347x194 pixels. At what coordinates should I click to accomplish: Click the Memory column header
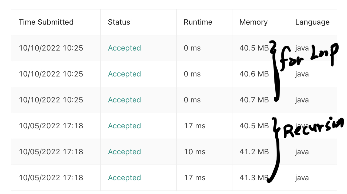click(253, 22)
